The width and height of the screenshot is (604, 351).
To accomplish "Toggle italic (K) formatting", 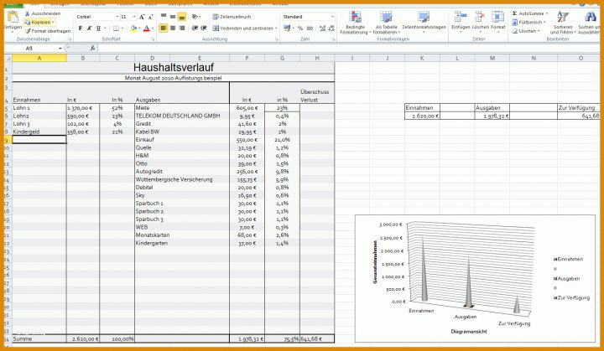I will tap(90, 28).
